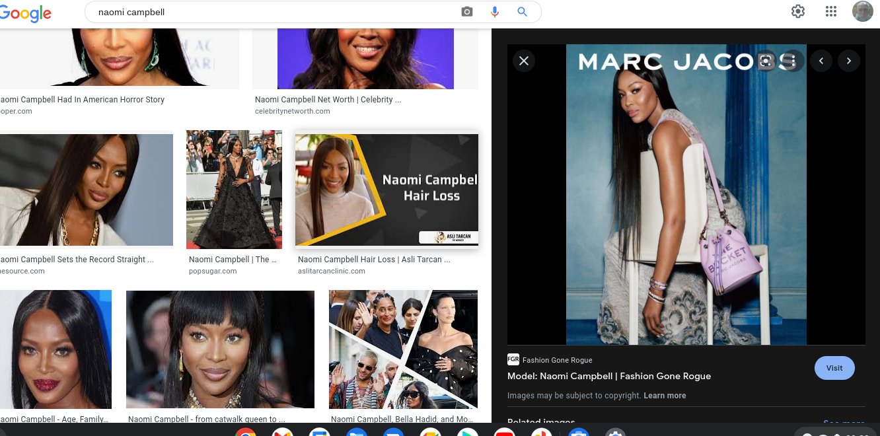The image size is (880, 436).
Task: Click 'Naomi Campbell - Age, Family...' caption
Action: tap(54, 419)
